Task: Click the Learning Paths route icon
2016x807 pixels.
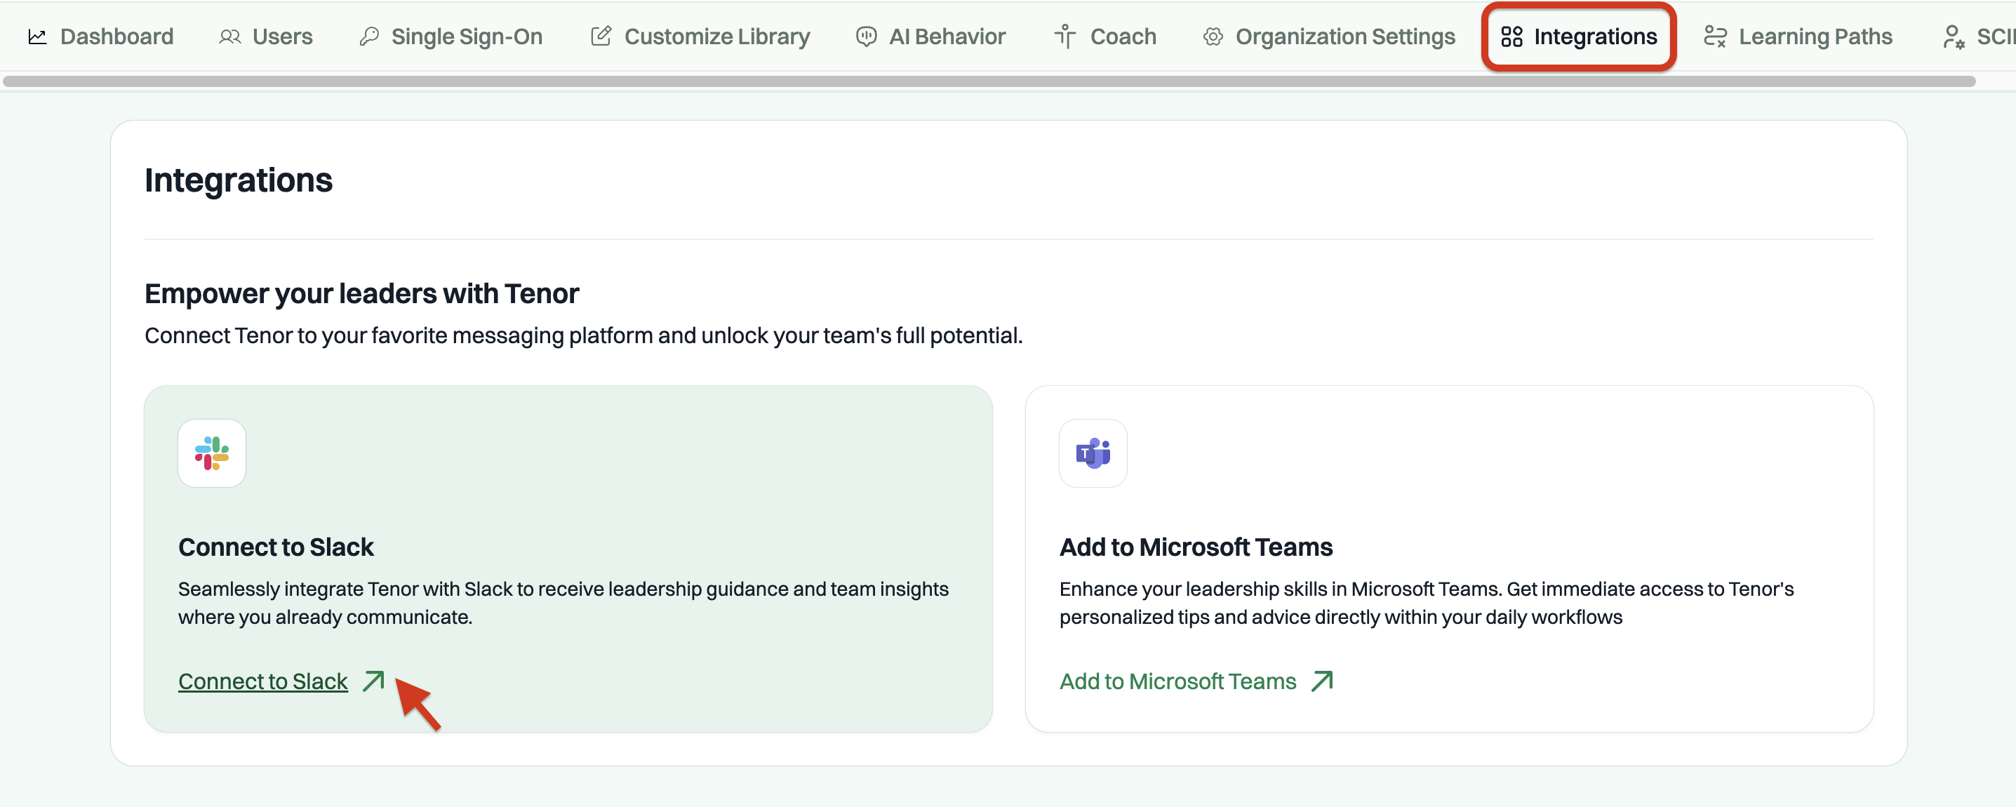Action: coord(1715,36)
